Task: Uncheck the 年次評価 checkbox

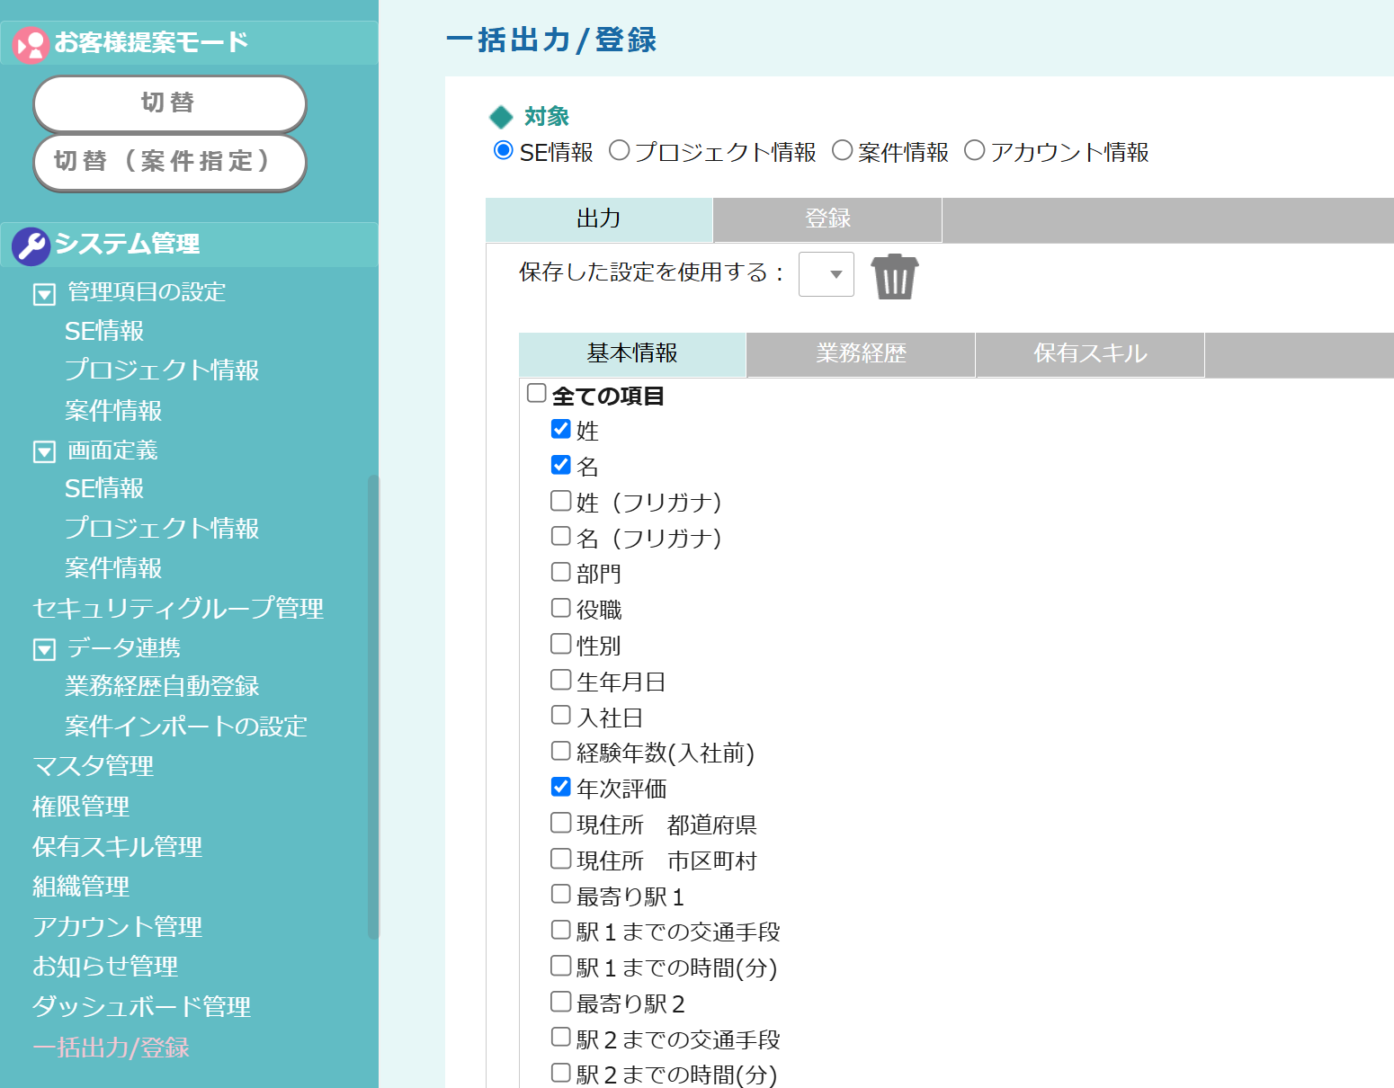Action: 561,788
